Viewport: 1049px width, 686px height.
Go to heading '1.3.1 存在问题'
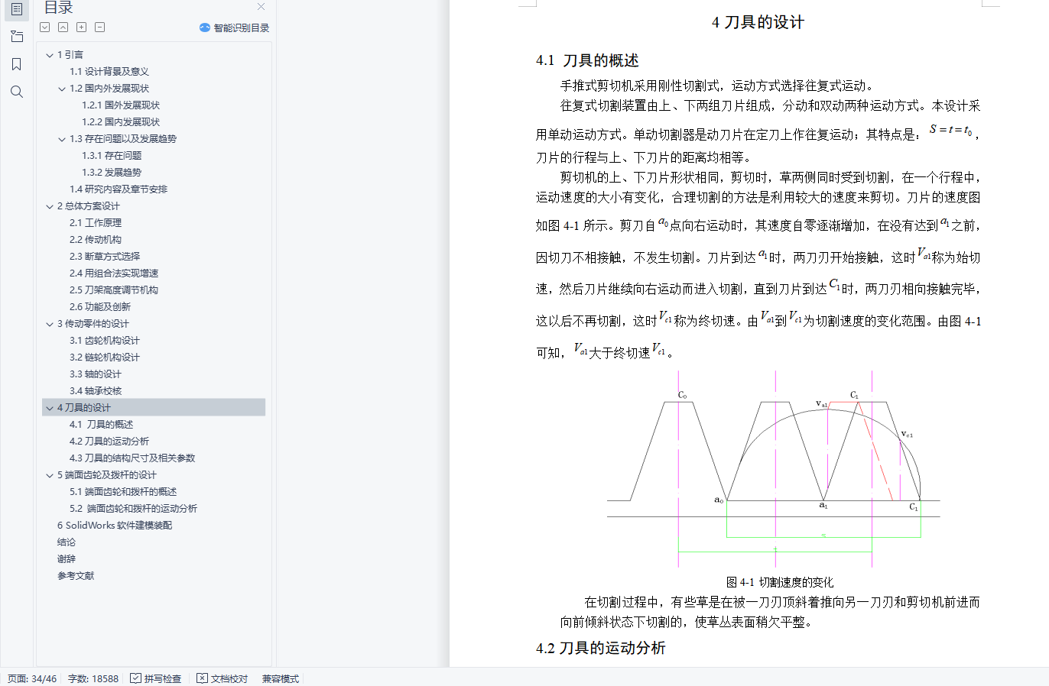[112, 156]
